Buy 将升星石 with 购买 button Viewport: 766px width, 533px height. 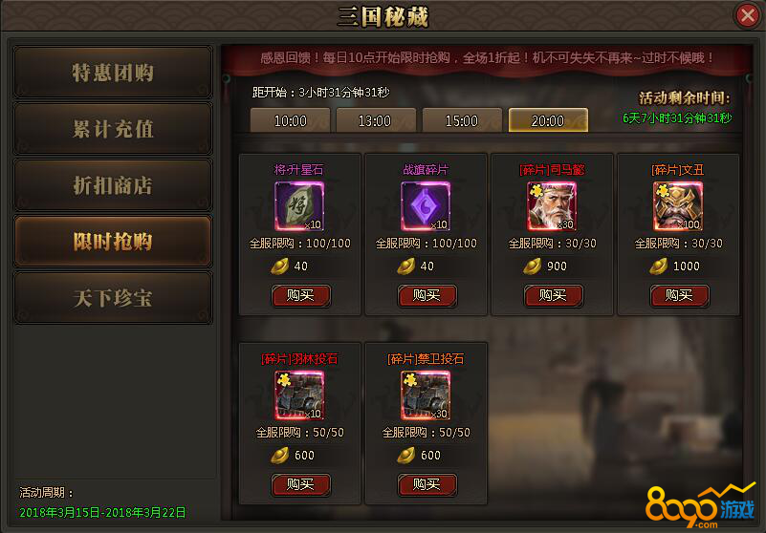[x=301, y=296]
